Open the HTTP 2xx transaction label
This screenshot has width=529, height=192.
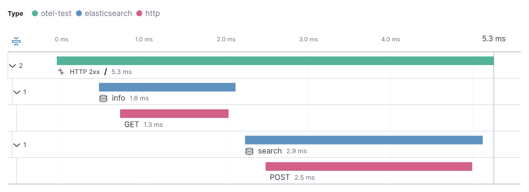pyautogui.click(x=84, y=72)
